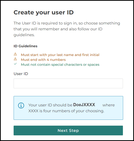Click the warning triangle next to 4 numbers rule
This screenshot has width=134, height=141.
pos(15,59)
